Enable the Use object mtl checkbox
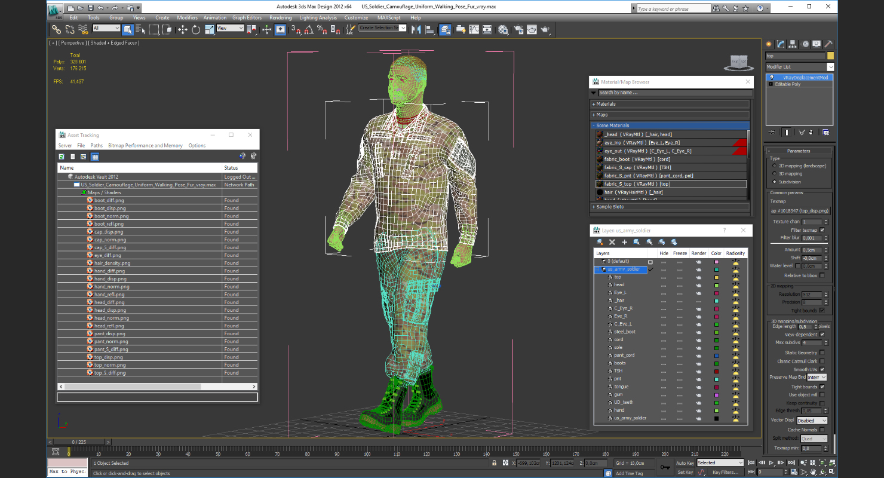Screen dimensions: 884x478 click(822, 394)
